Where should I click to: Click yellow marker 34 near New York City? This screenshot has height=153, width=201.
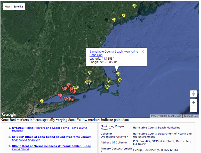tap(42, 101)
